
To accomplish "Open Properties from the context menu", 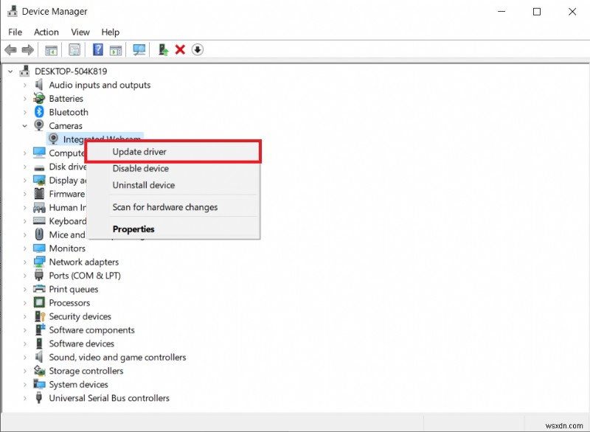I will pos(133,229).
